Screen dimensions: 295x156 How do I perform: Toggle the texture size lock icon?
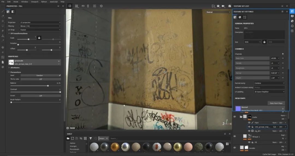coord(264,42)
